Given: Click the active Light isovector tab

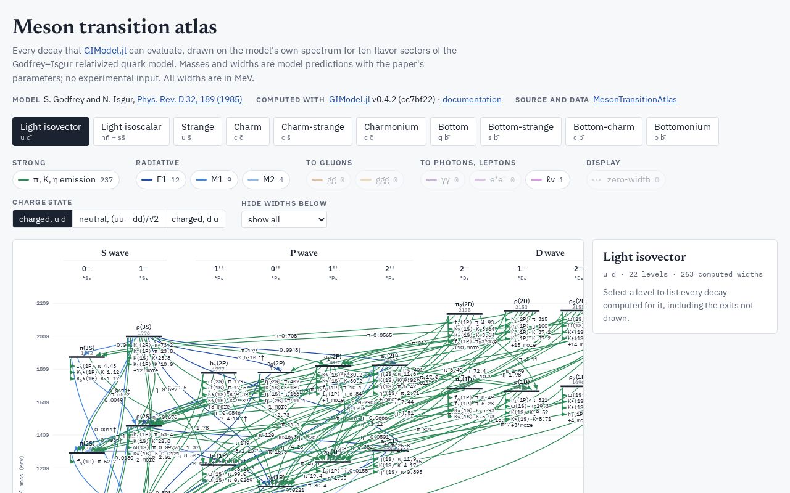Looking at the screenshot, I should pos(51,131).
